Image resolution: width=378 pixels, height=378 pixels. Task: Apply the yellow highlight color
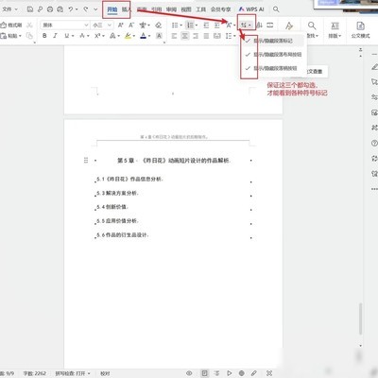(128, 36)
